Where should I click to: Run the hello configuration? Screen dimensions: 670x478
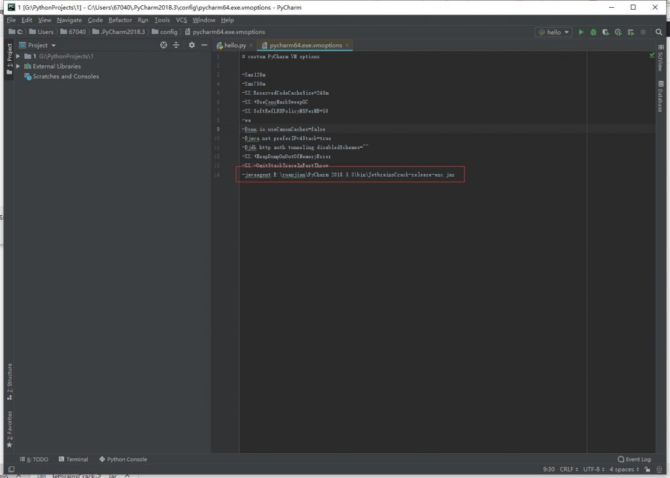pyautogui.click(x=581, y=32)
